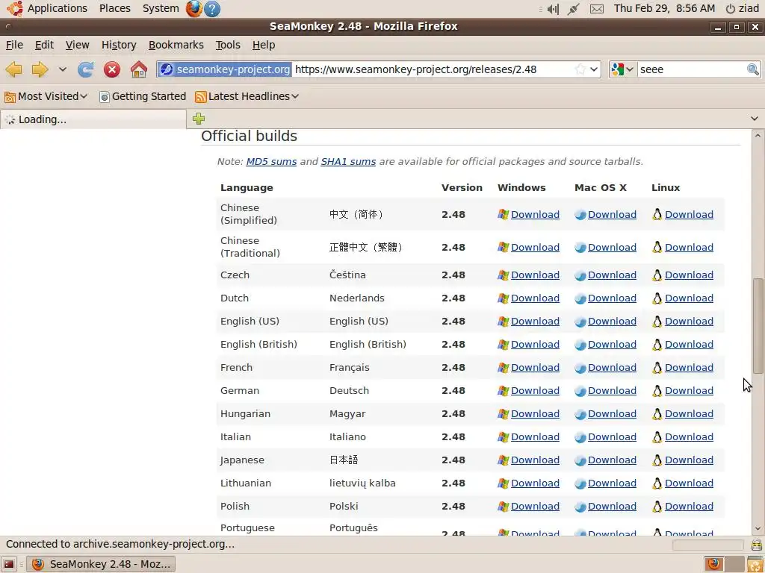Click the network connection indicator icon
This screenshot has height=573, width=765.
[x=574, y=9]
